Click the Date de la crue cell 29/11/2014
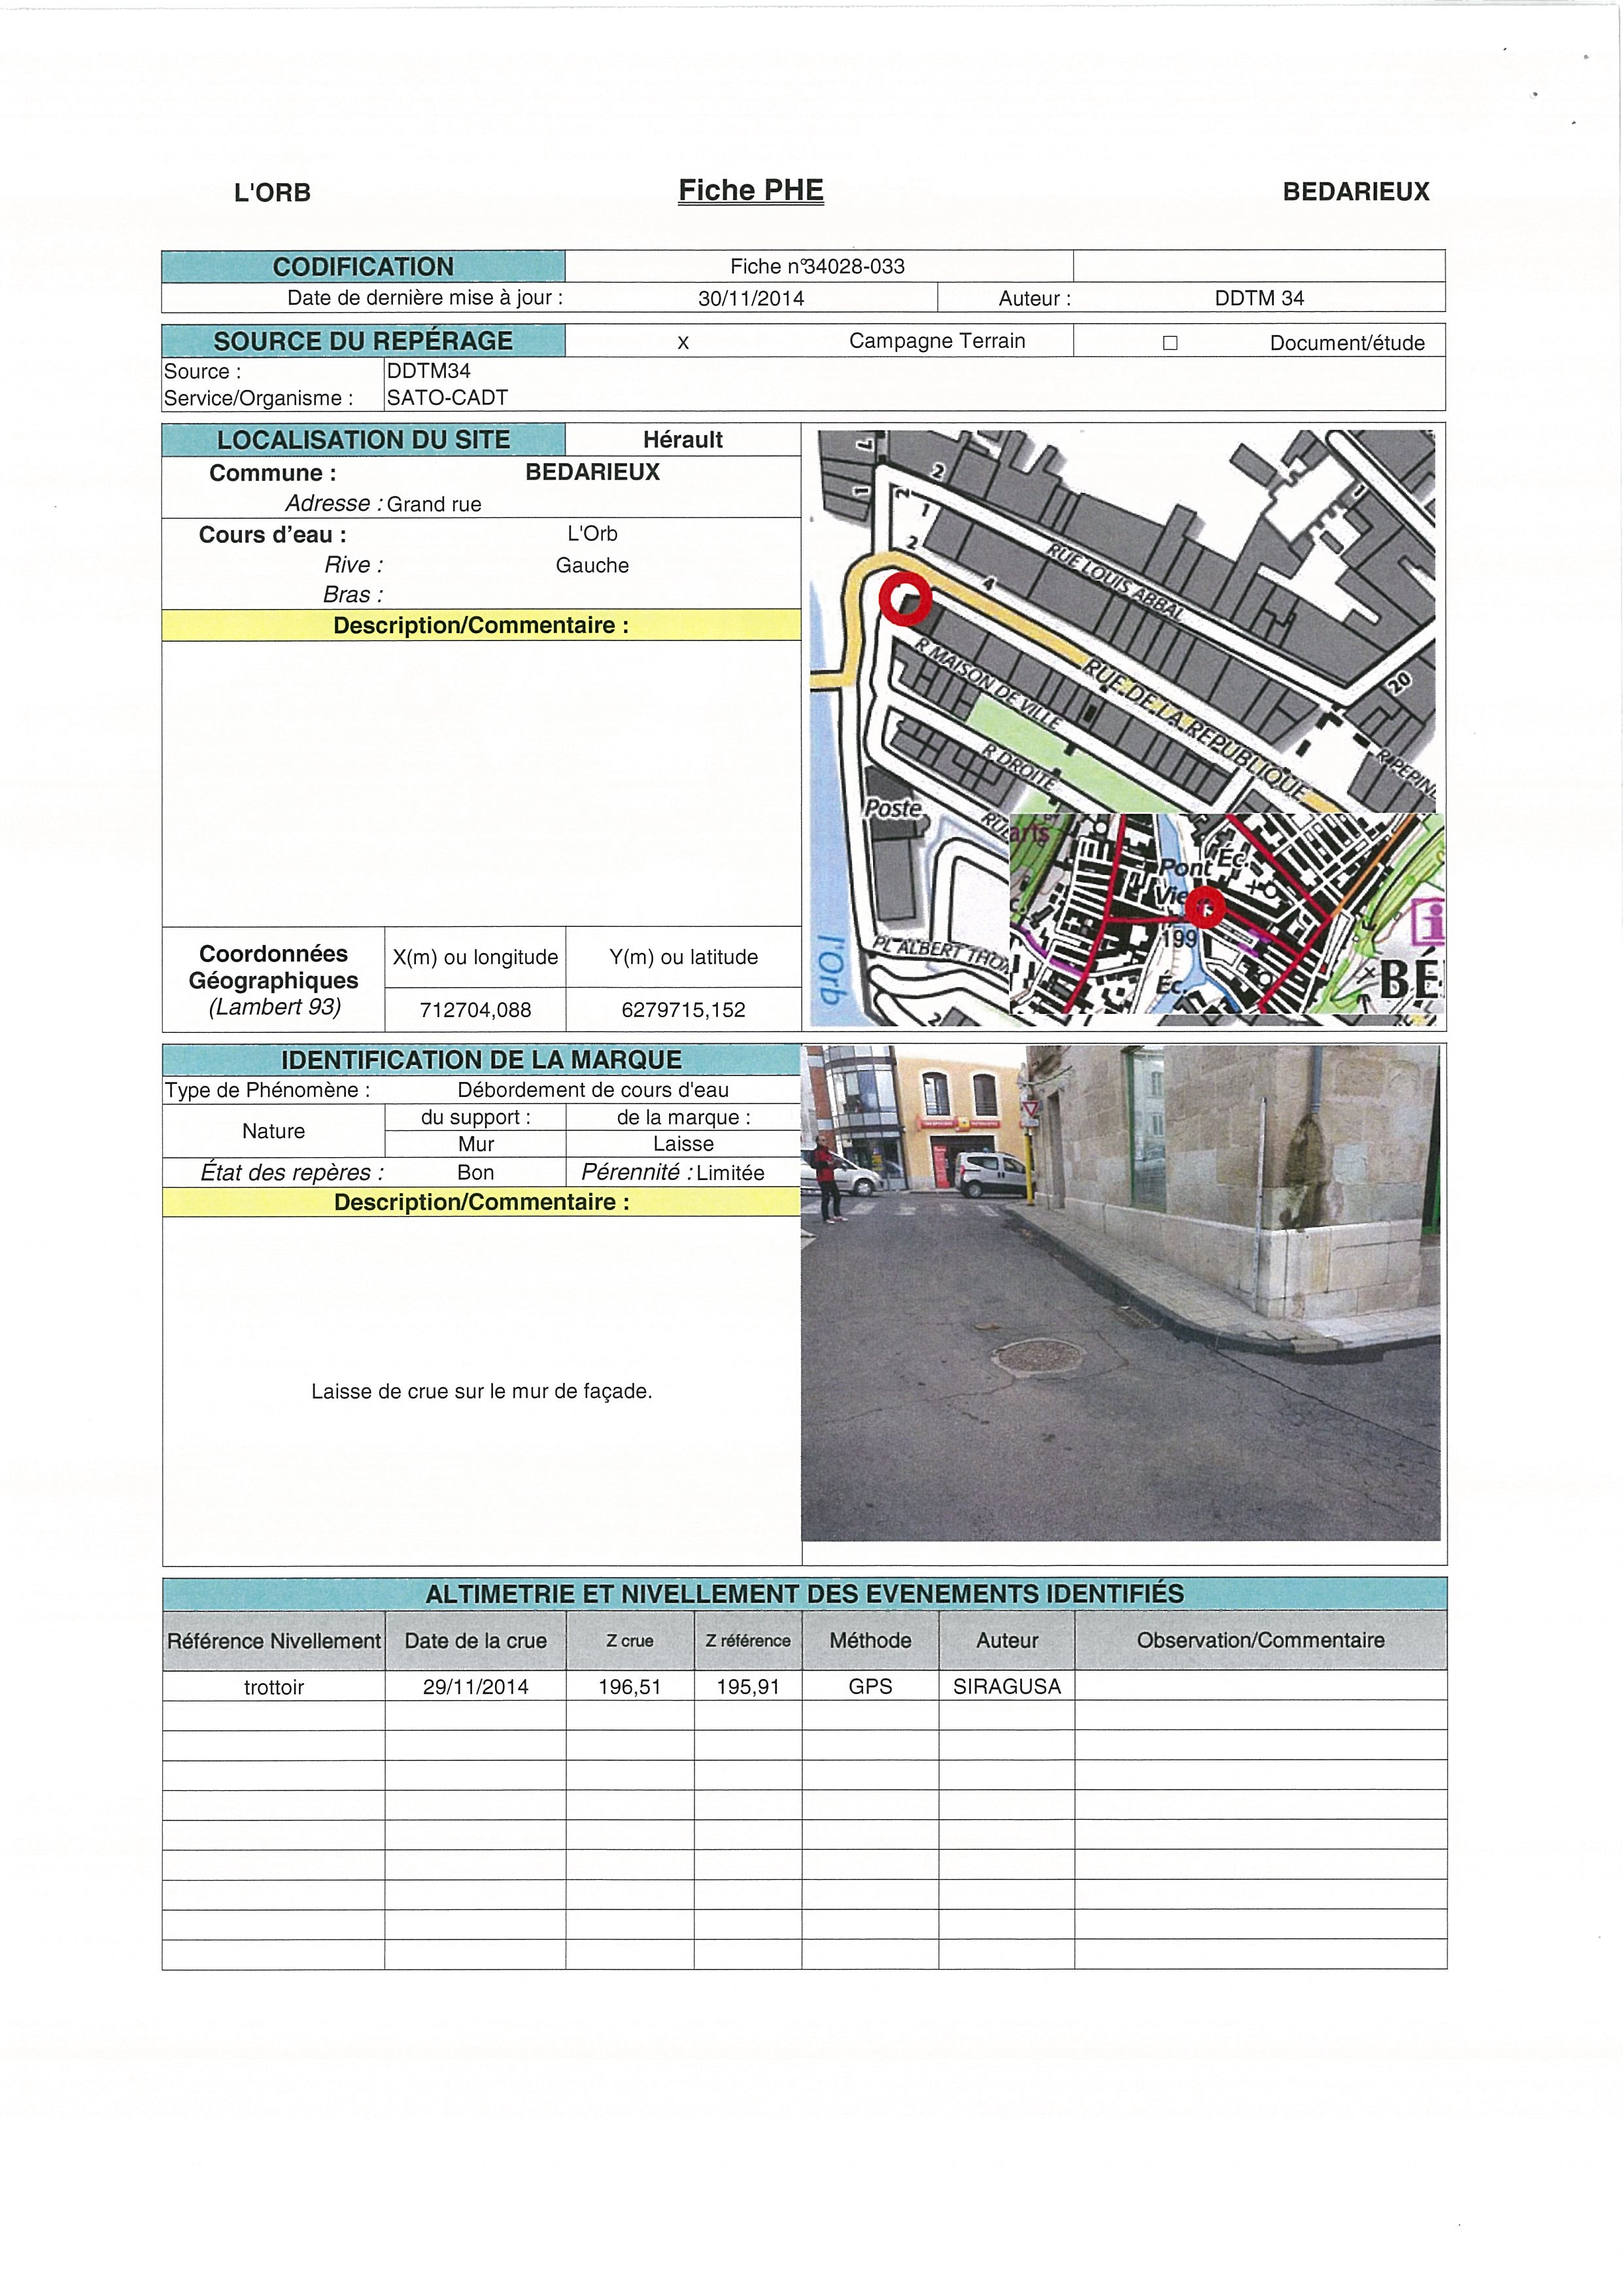This screenshot has width=1623, height=2296. click(475, 1687)
